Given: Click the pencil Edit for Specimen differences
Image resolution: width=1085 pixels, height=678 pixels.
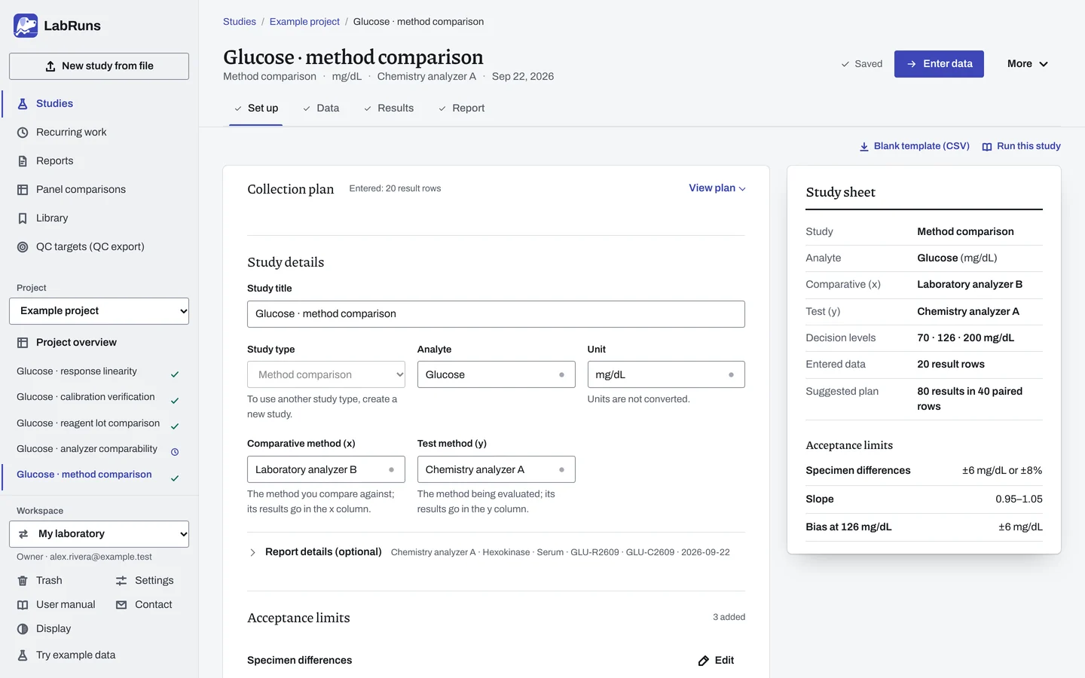Looking at the screenshot, I should point(716,660).
